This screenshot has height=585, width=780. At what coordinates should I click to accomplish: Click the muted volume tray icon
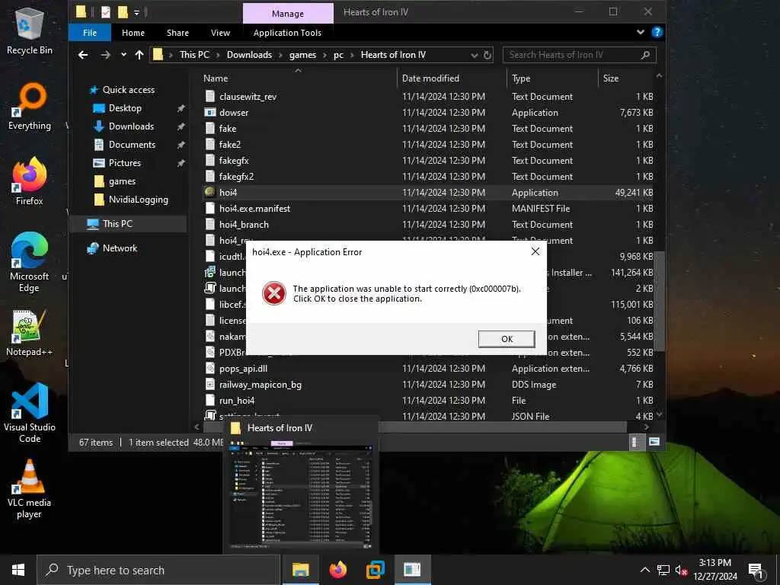point(681,570)
